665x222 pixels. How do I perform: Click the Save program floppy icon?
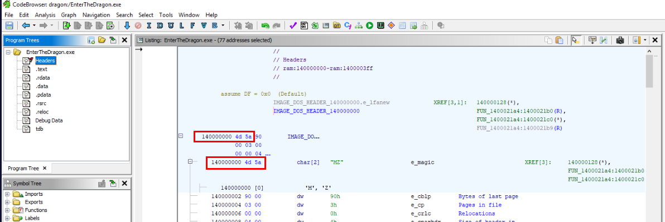click(x=9, y=26)
